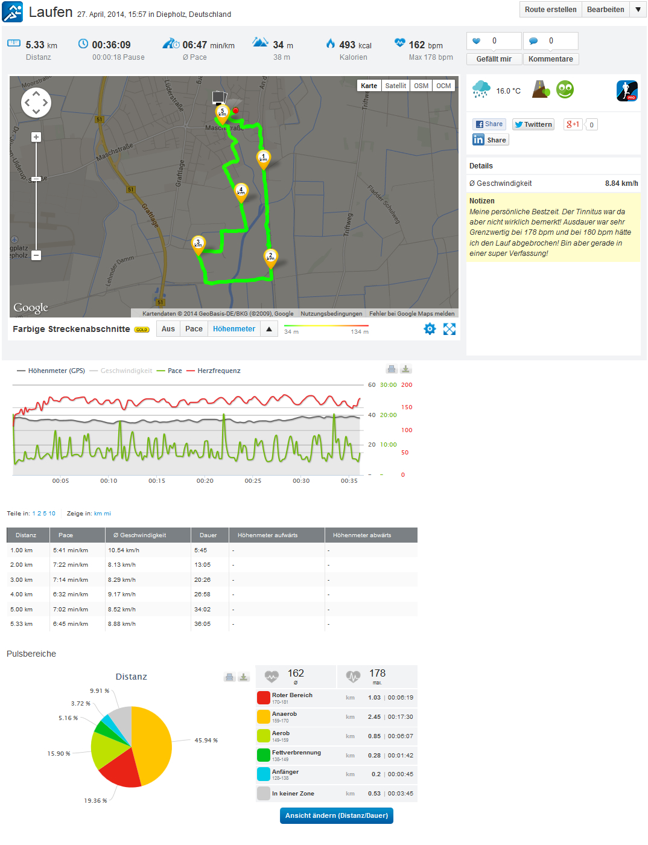Click the map settings gear icon

click(x=430, y=329)
